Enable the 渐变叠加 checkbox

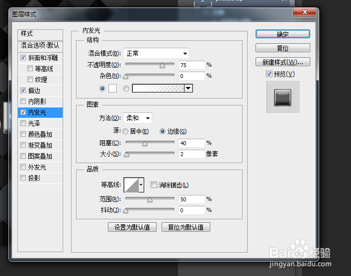click(x=23, y=145)
